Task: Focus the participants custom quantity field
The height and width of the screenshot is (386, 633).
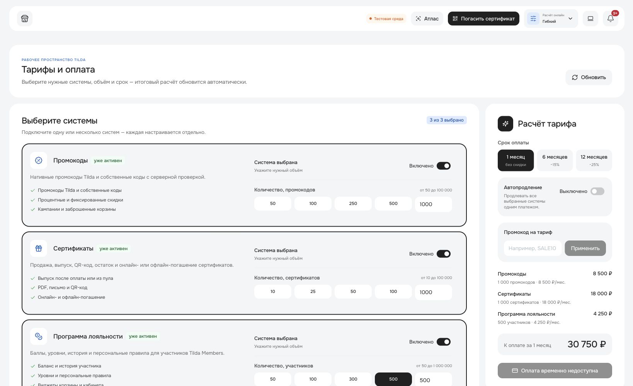Action: click(x=434, y=380)
